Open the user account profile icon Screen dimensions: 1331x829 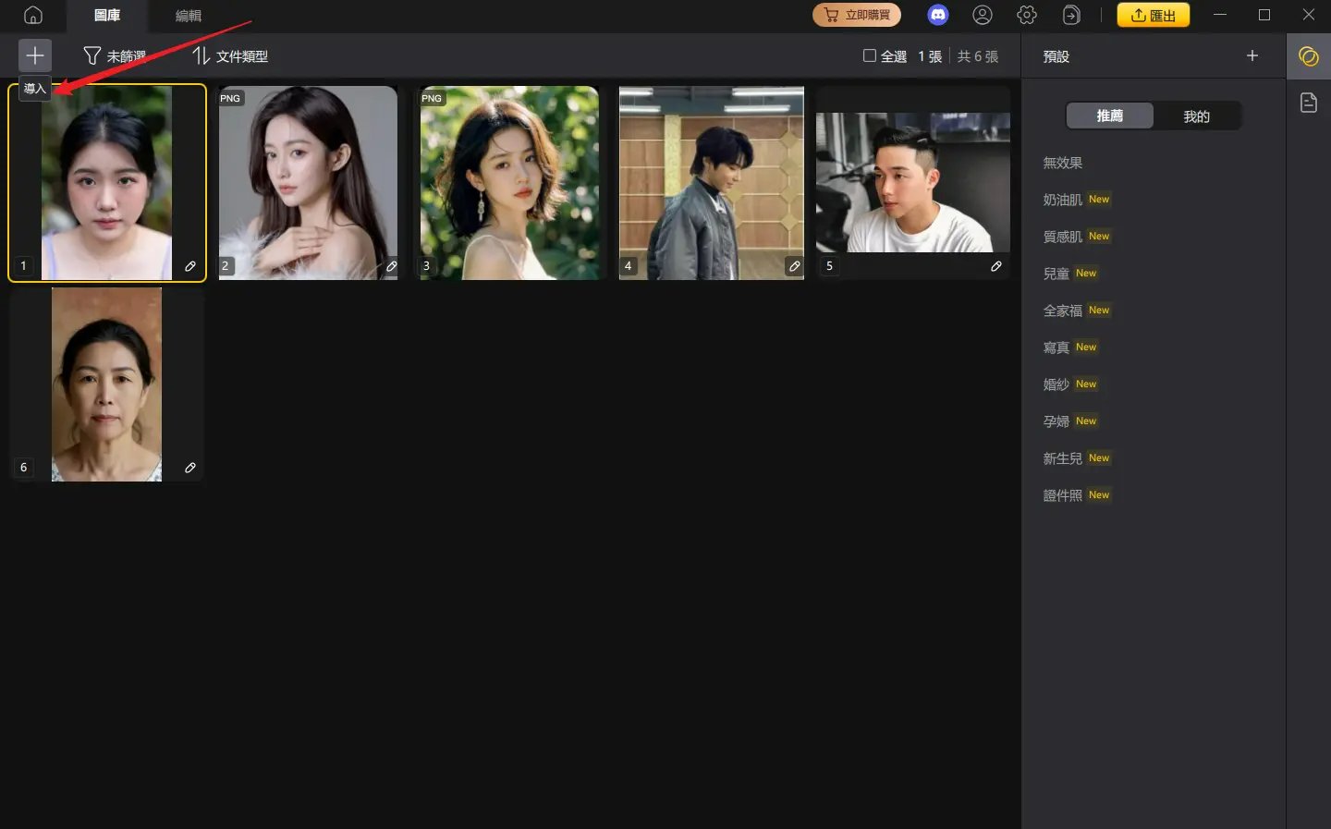coord(982,15)
